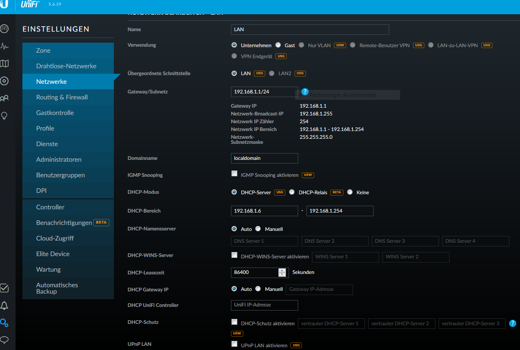Select the Nur VLAN radio button
Screen dimensions: 520x350
[x=301, y=45]
